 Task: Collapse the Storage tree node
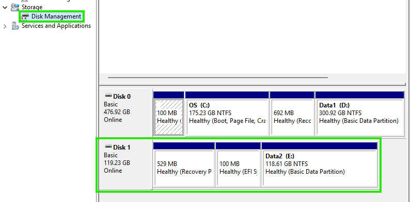5,7
